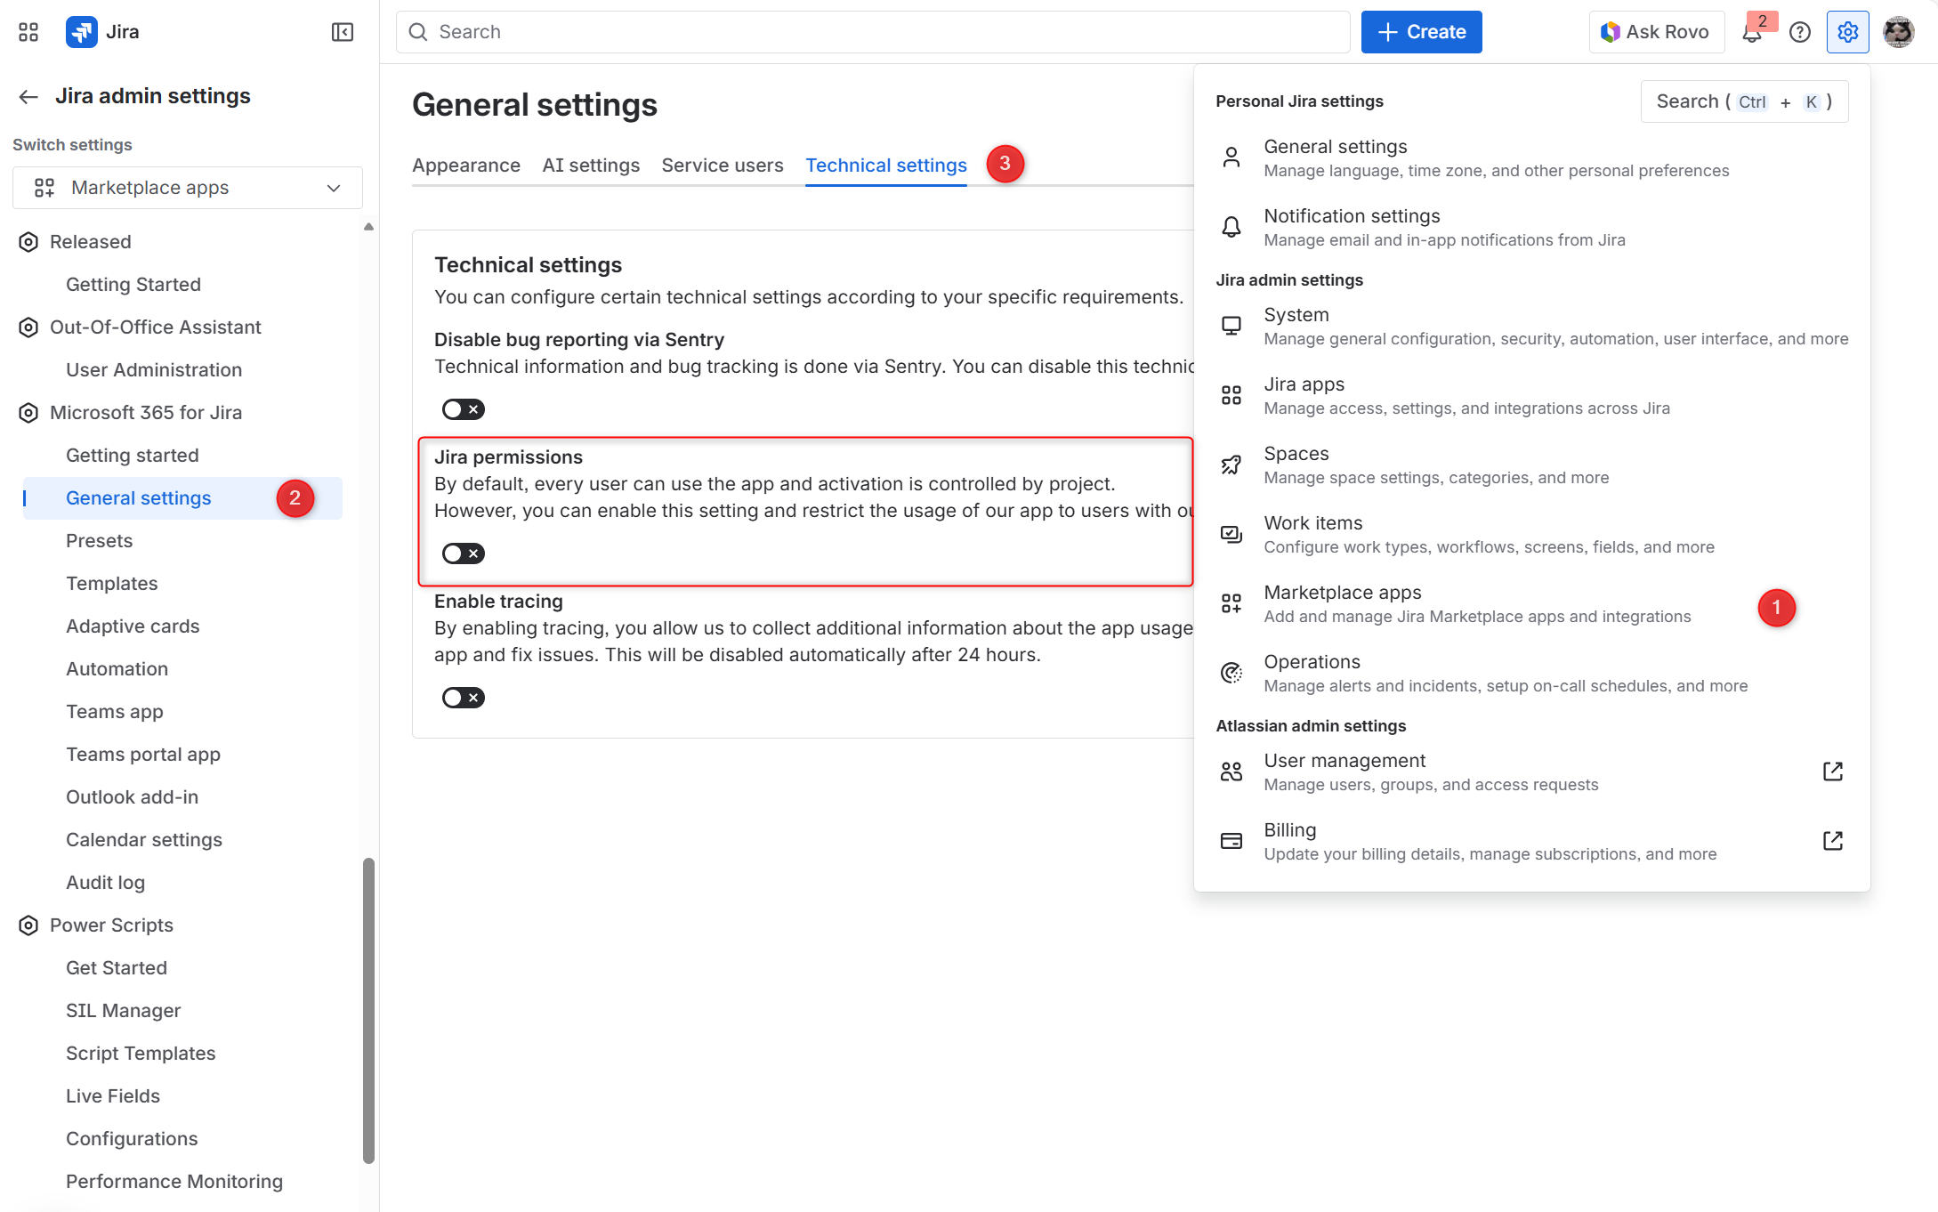Collapse the Microsoft 365 for Jira section

coord(146,413)
